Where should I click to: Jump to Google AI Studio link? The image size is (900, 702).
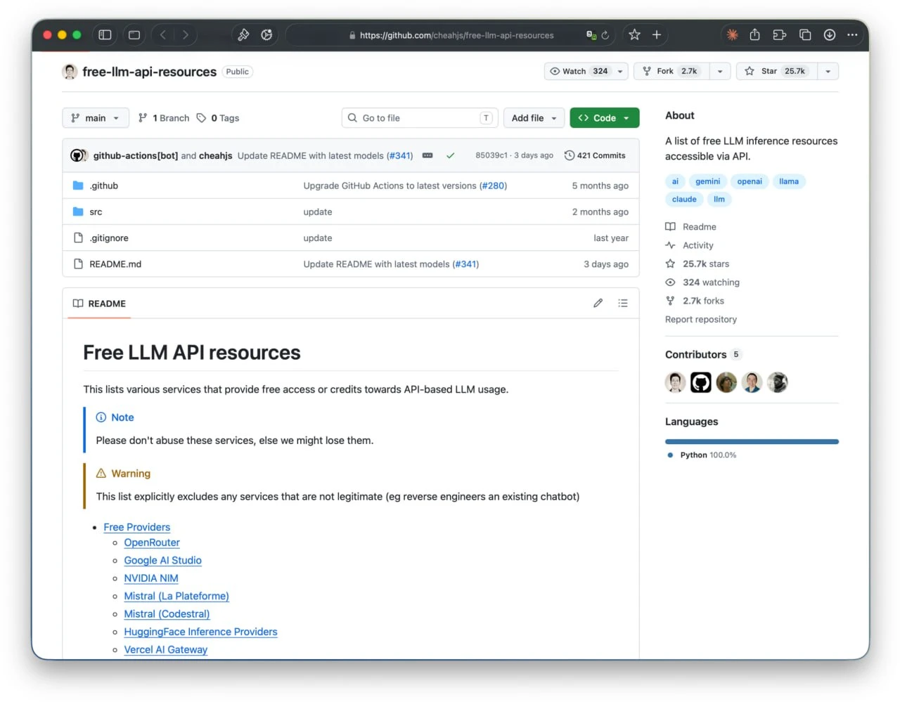pos(162,560)
